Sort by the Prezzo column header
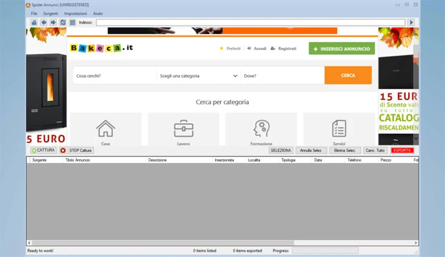Image resolution: width=445 pixels, height=257 pixels. pyautogui.click(x=395, y=160)
